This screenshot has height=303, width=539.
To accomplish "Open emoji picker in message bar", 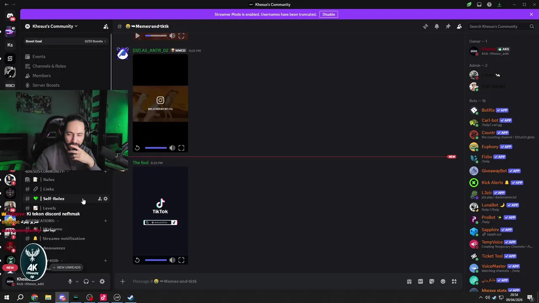I will tap(443, 282).
